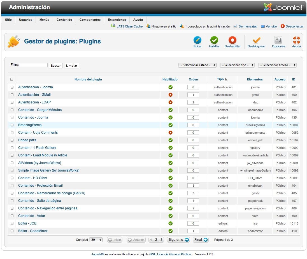Screen dimensions: 307x259
Task: Click the order field for Contenido - Votar
Action: click(193, 216)
